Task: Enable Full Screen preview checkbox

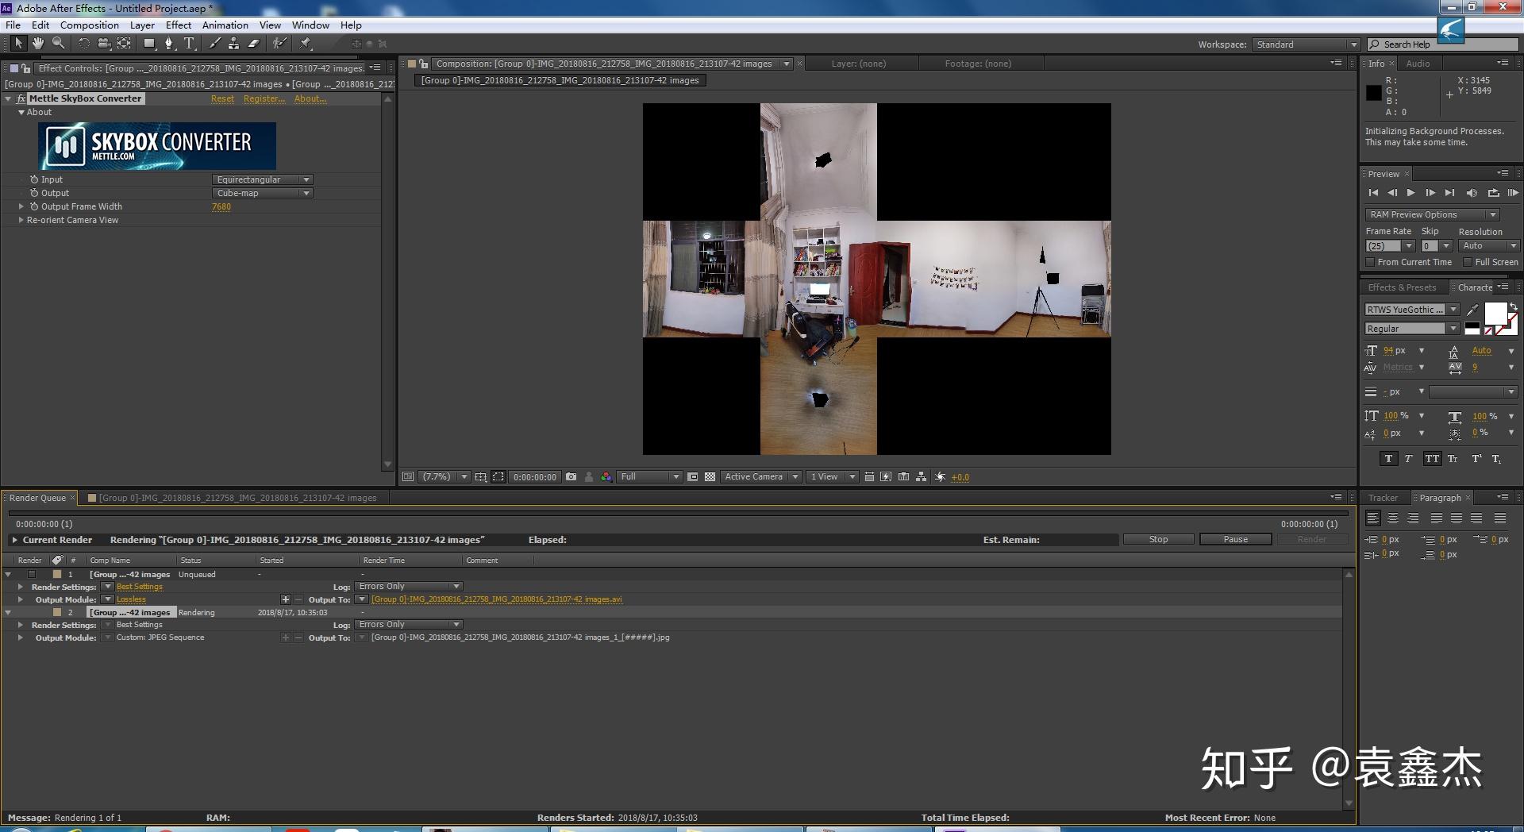Action: [1468, 262]
